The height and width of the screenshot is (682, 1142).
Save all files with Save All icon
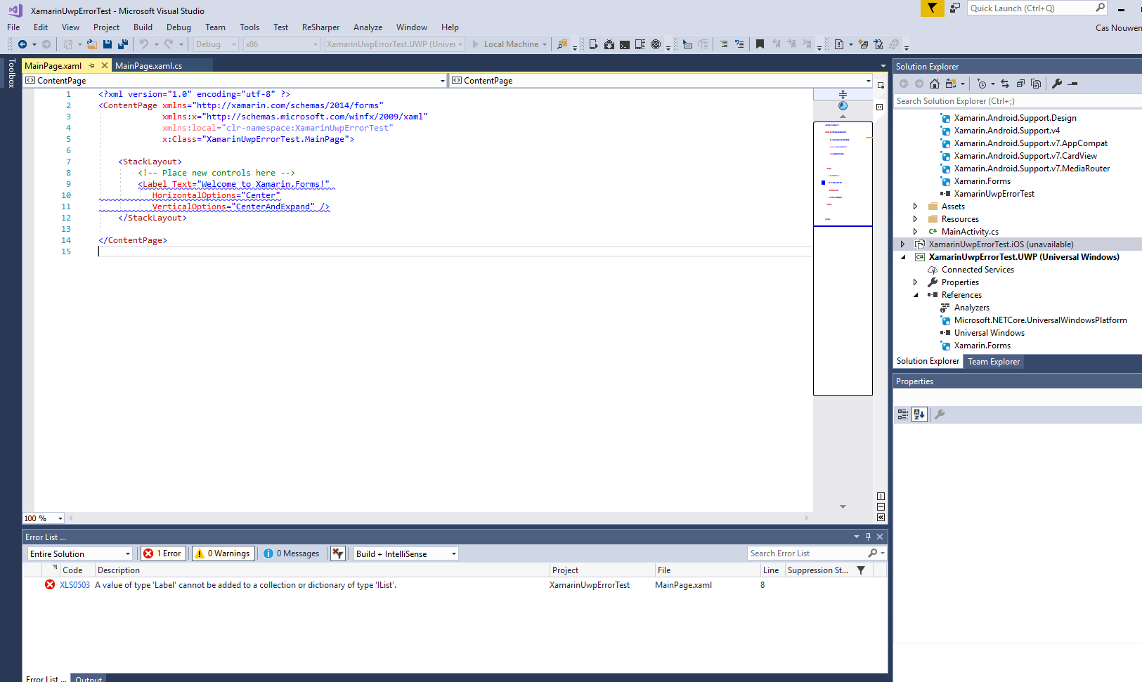[122, 44]
